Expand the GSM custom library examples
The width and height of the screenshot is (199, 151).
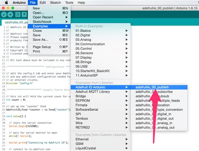pos(101,143)
